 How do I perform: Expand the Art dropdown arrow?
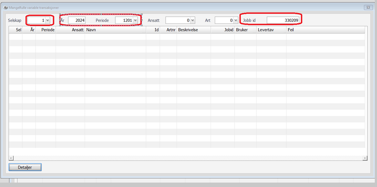click(x=235, y=21)
